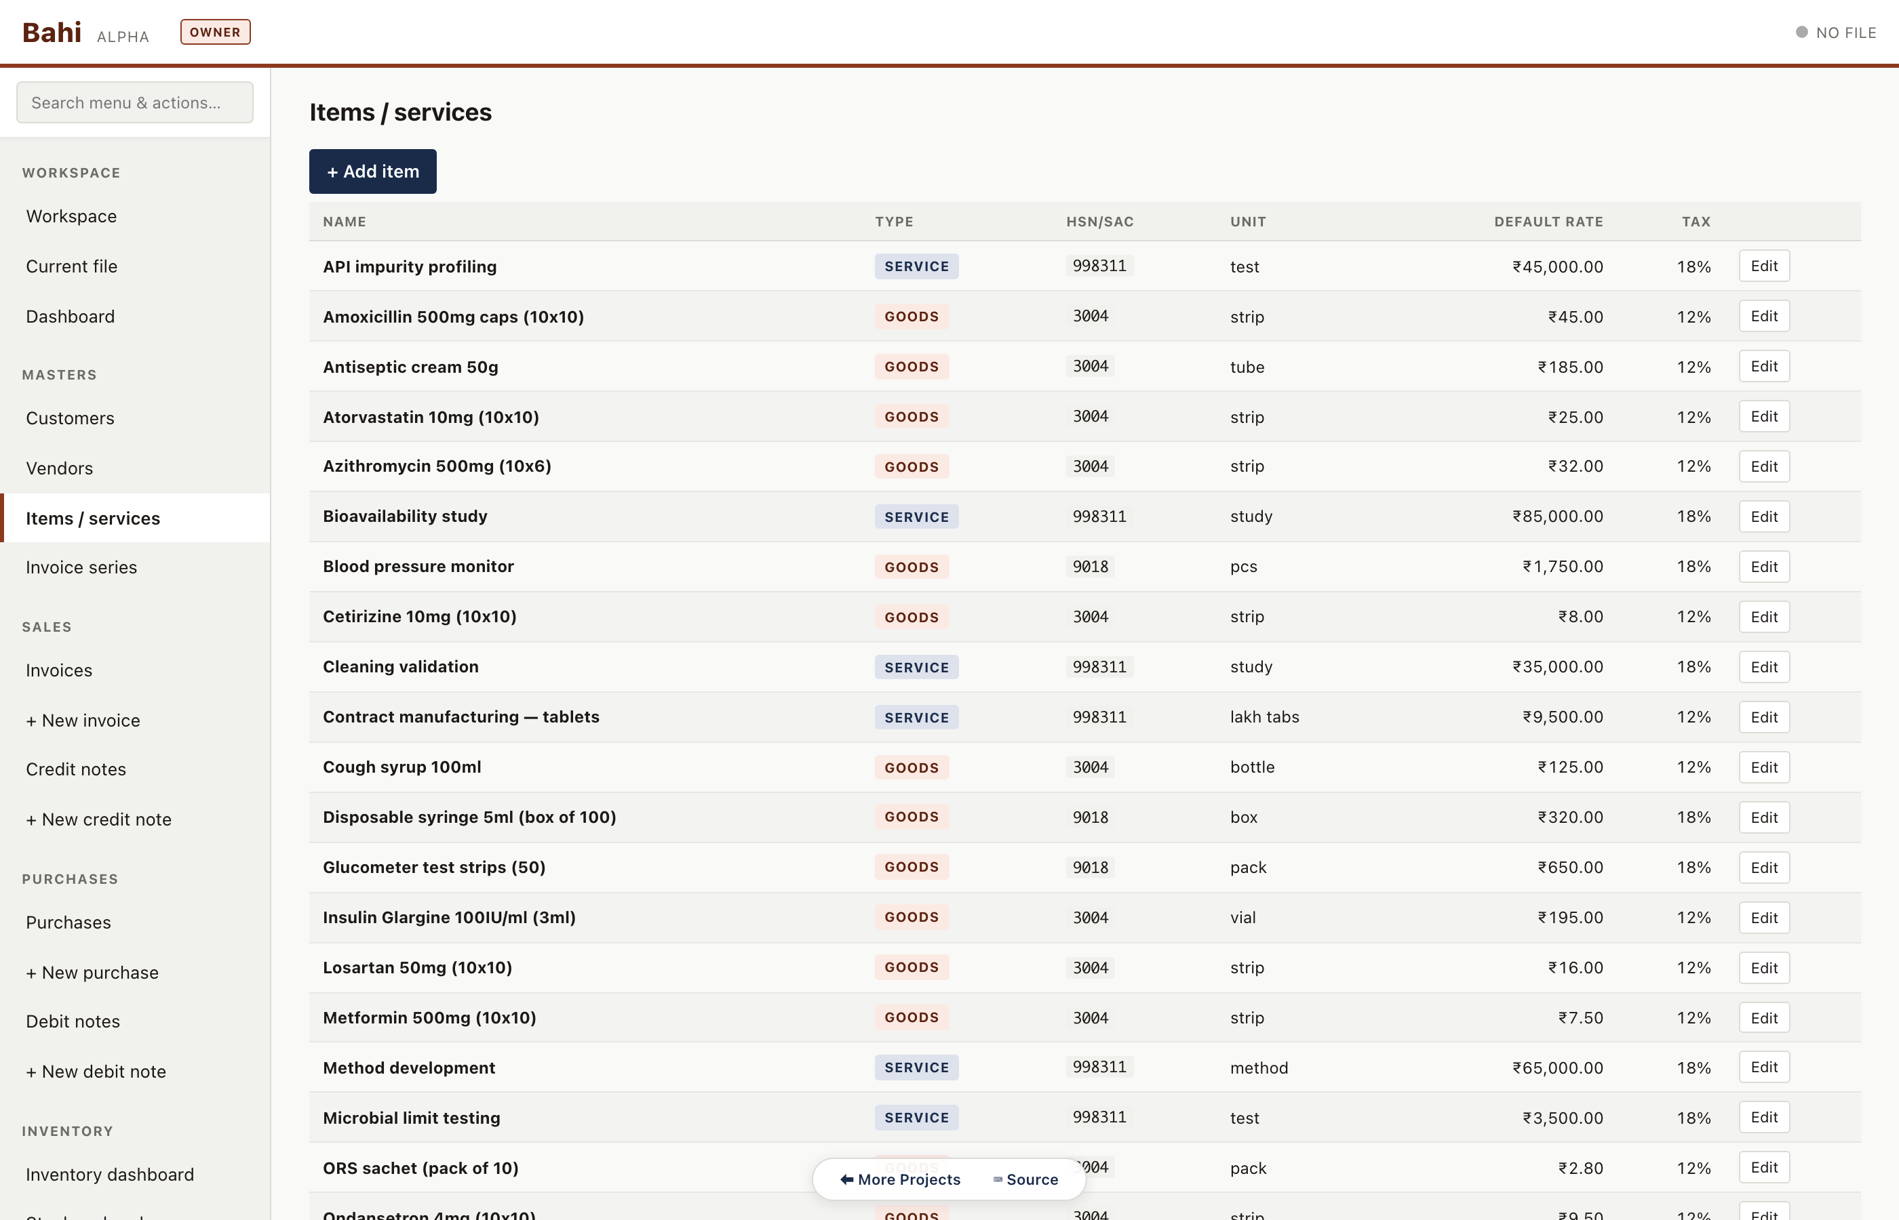Click Edit for Cough syrup 100ml
Image resolution: width=1899 pixels, height=1220 pixels.
[x=1763, y=767]
